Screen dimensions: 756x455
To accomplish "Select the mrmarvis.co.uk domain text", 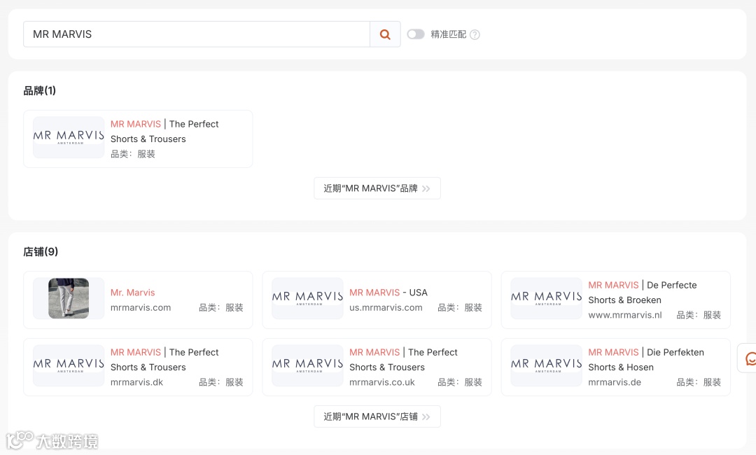I will pyautogui.click(x=382, y=382).
